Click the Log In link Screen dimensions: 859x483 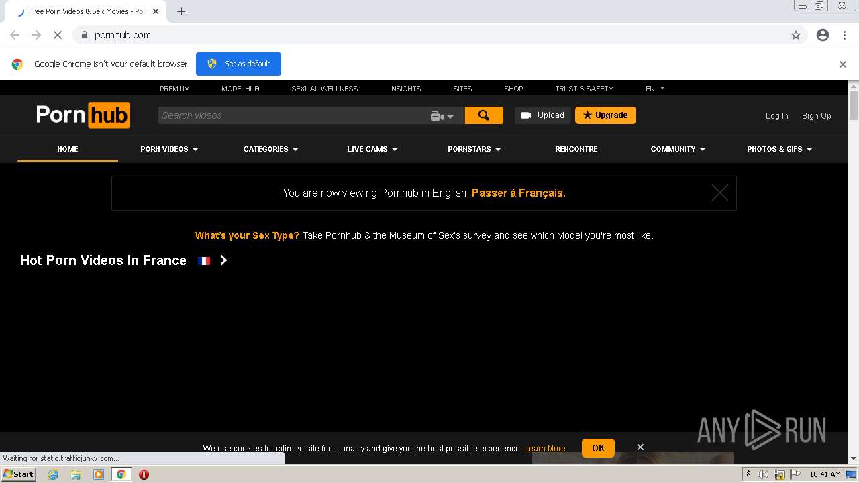tap(777, 115)
